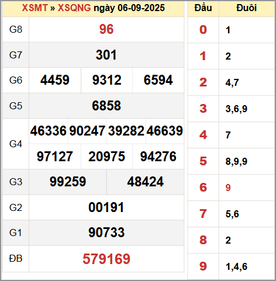Image resolution: width=276 pixels, height=281 pixels.
Task: Click the Đuôi column header
Action: 246,8
